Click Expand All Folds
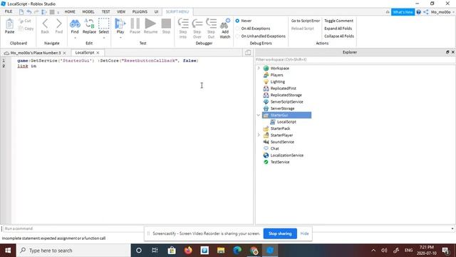The image size is (456, 257). point(338,29)
